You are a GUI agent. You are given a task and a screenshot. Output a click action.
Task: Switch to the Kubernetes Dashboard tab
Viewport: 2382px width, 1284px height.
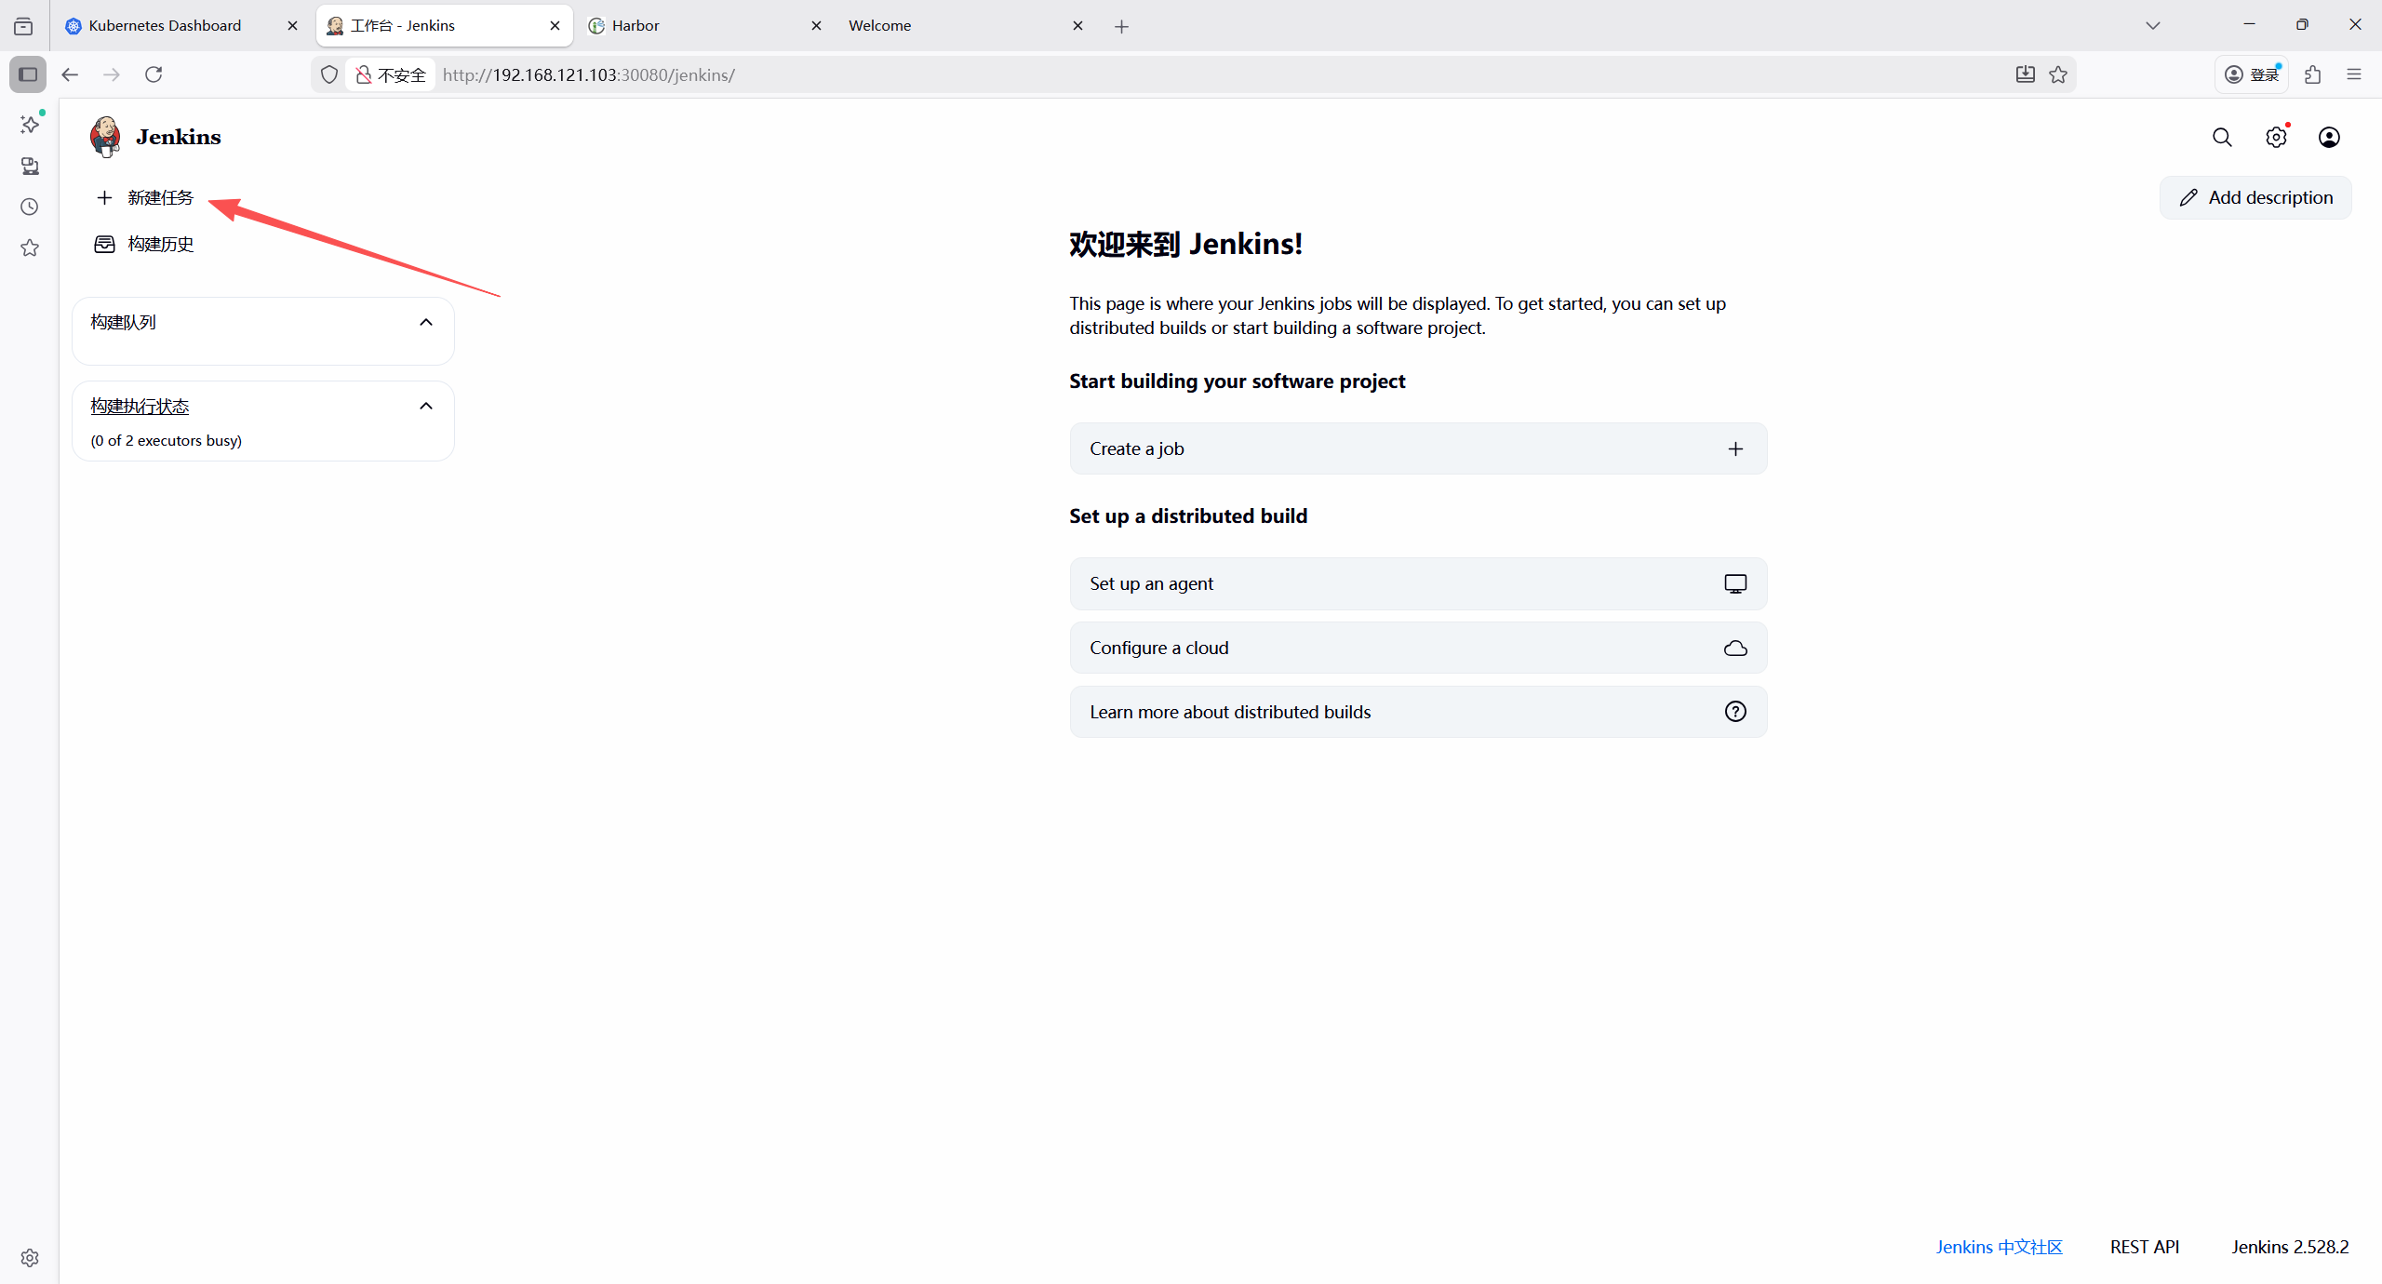tap(165, 26)
